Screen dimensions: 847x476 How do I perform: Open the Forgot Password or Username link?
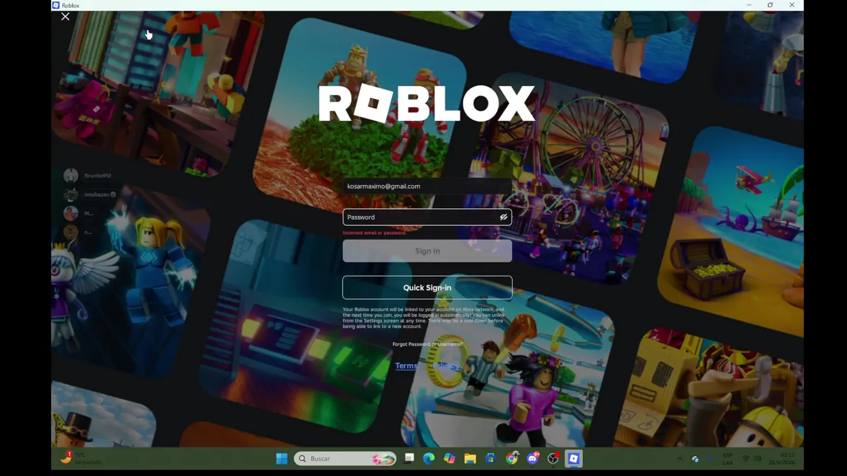427,344
